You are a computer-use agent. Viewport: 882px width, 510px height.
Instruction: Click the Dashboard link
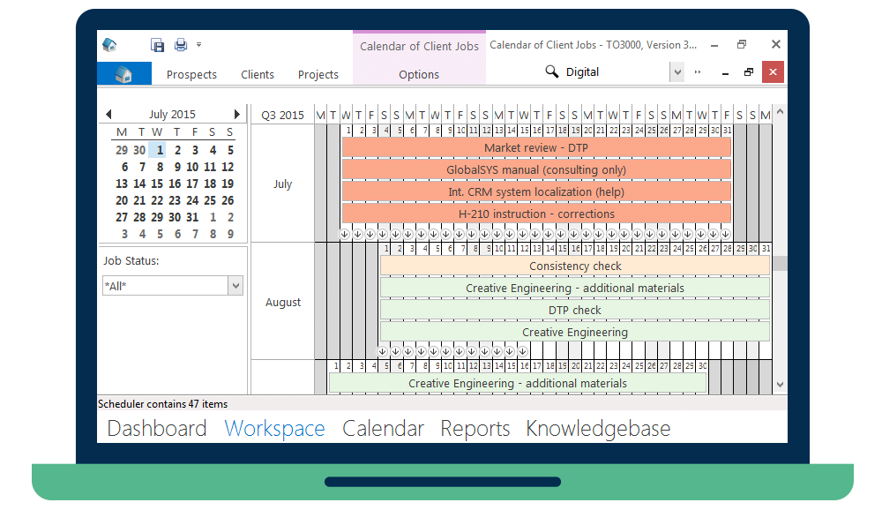click(x=157, y=429)
